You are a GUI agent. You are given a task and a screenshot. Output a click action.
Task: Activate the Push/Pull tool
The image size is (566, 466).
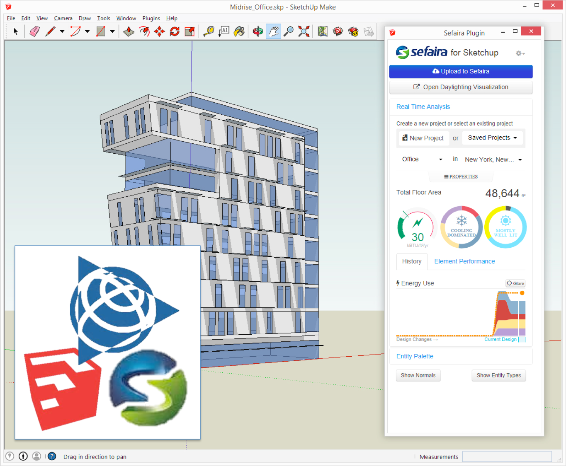pyautogui.click(x=129, y=31)
